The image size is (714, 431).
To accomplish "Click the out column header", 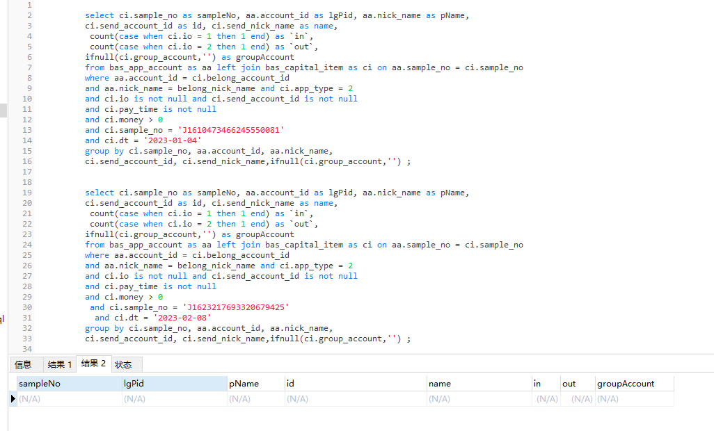I will pos(578,384).
